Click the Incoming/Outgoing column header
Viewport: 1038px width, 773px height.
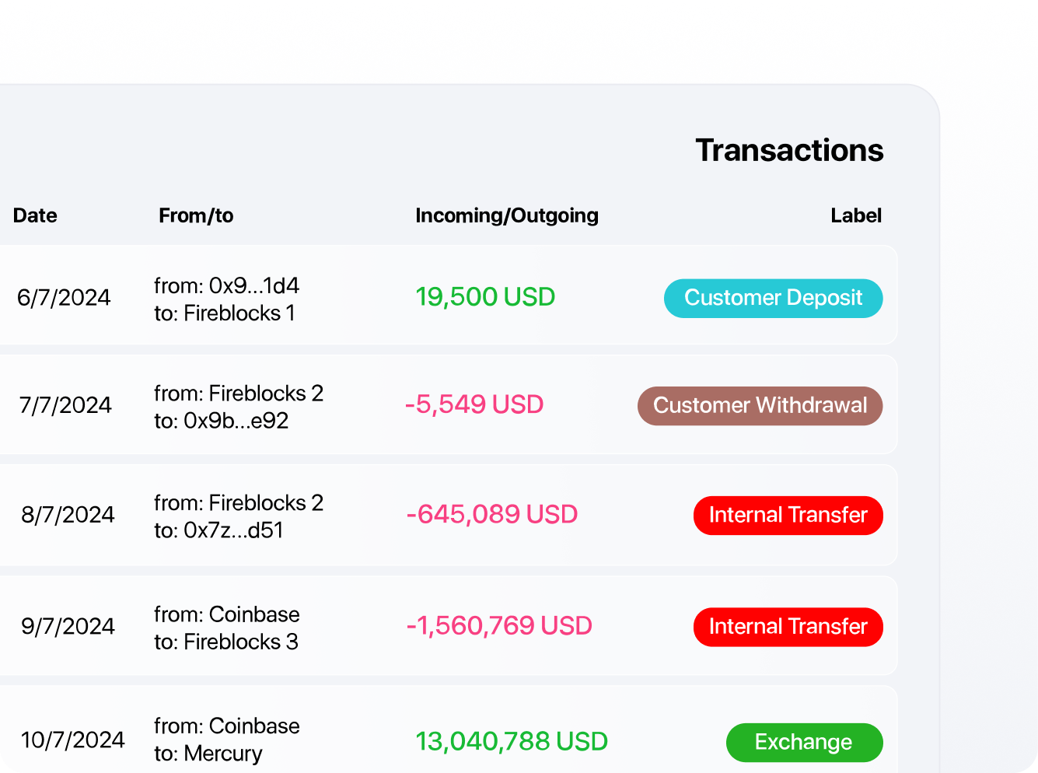pos(507,215)
